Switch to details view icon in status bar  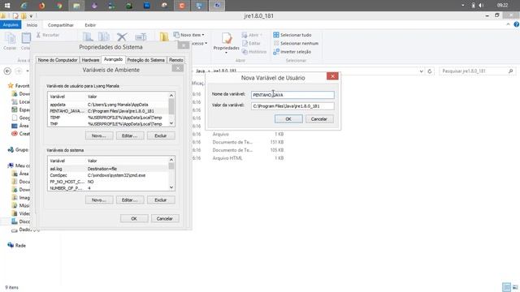click(506, 287)
